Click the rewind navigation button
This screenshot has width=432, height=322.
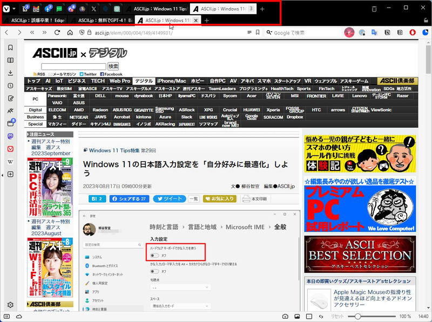(x=32, y=32)
